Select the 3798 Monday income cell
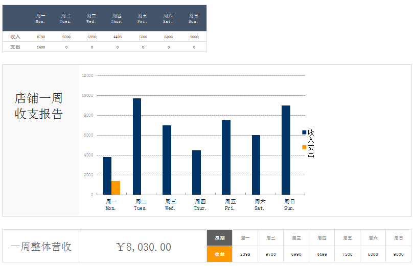 41,37
